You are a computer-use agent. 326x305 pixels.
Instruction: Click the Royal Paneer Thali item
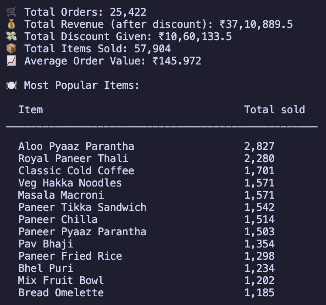(x=73, y=159)
